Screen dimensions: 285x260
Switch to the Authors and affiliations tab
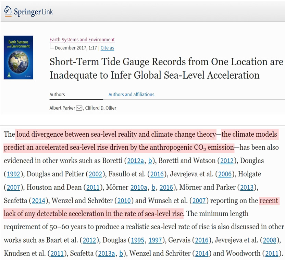131,94
